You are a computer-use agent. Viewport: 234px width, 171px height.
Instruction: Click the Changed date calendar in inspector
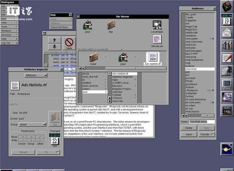(55, 141)
